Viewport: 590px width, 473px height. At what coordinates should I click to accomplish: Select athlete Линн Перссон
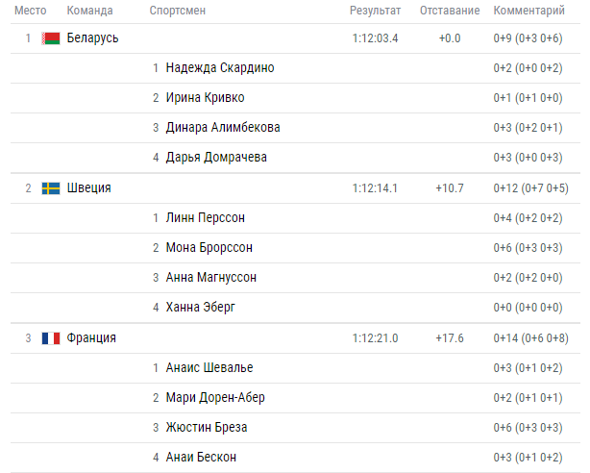coord(206,218)
